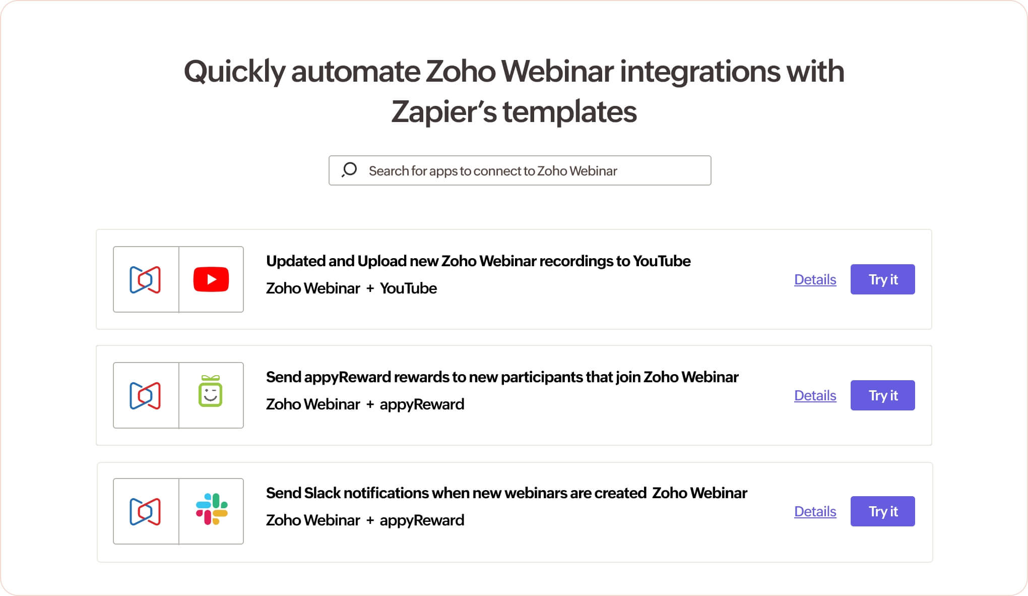Click the magnifying glass search icon

click(349, 170)
